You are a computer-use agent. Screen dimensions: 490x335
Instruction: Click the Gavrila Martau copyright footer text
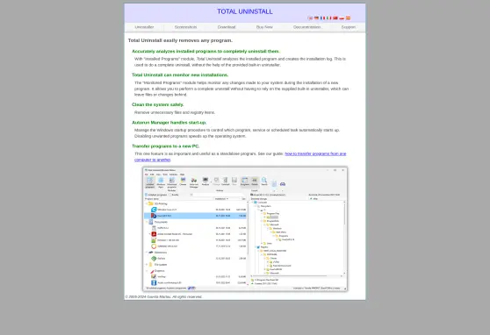163,296
